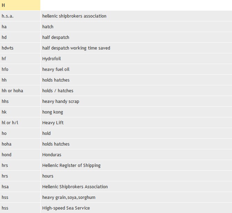Select the hatch definition text
The width and height of the screenshot is (232, 213).
point(48,27)
